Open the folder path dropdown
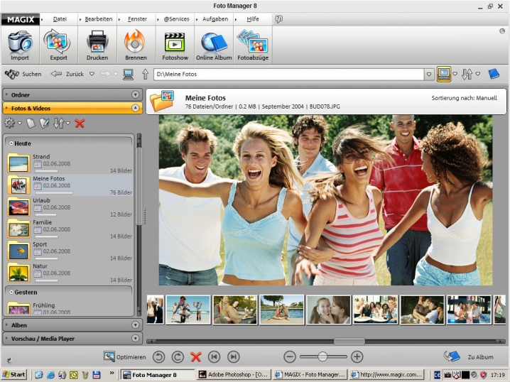Image resolution: width=510 pixels, height=382 pixels. tap(429, 74)
